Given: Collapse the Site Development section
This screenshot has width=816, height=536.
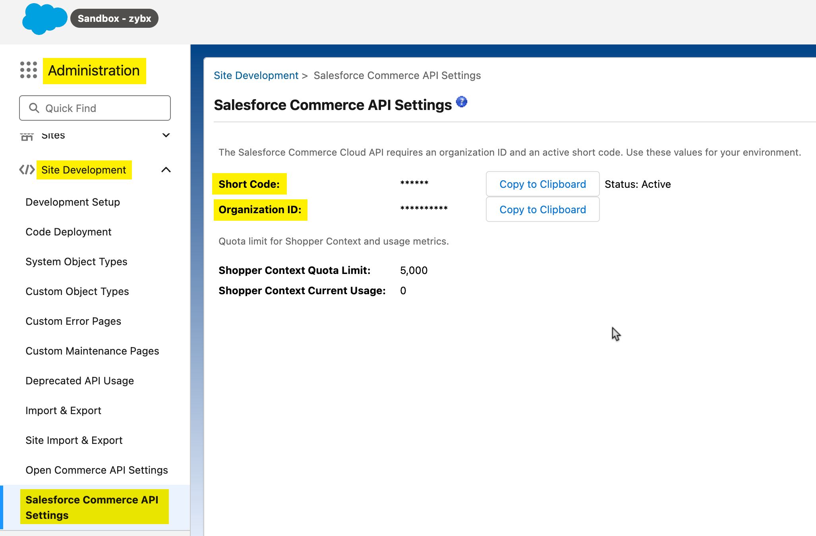Looking at the screenshot, I should click(x=166, y=170).
